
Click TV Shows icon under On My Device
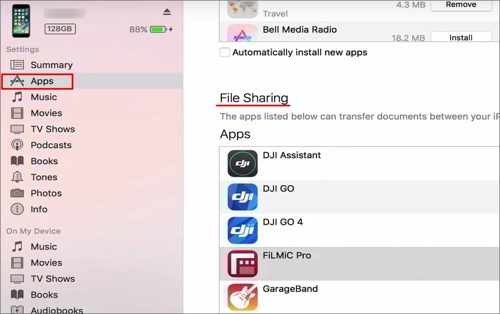click(x=17, y=279)
